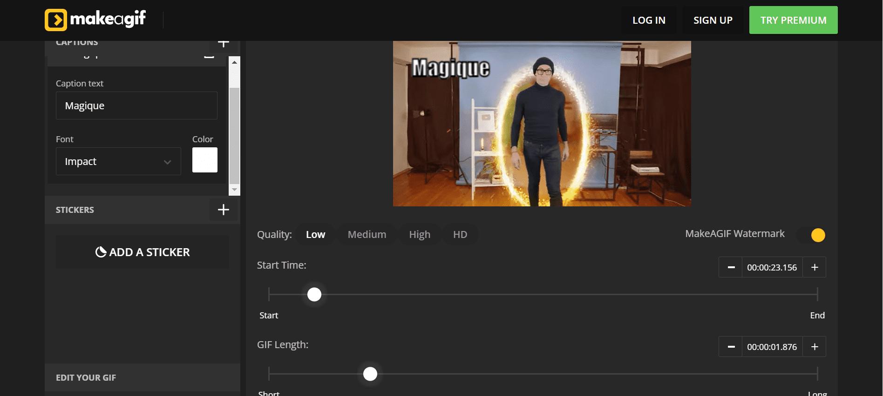Click the plus icon beside STICKERS
The width and height of the screenshot is (883, 396).
coord(224,210)
